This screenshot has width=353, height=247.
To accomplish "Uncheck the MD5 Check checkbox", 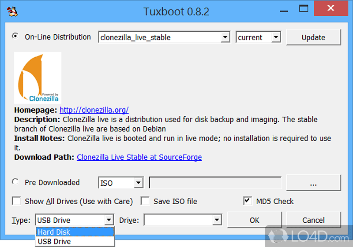I will [248, 201].
